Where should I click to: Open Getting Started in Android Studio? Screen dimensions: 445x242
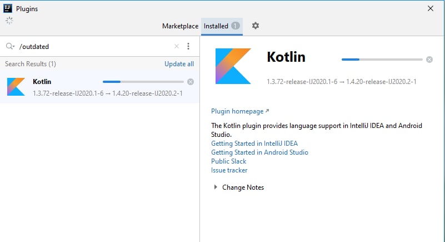259,152
